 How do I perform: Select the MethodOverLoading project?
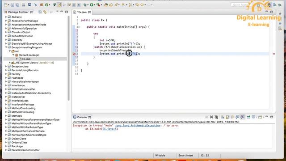(x=23, y=108)
